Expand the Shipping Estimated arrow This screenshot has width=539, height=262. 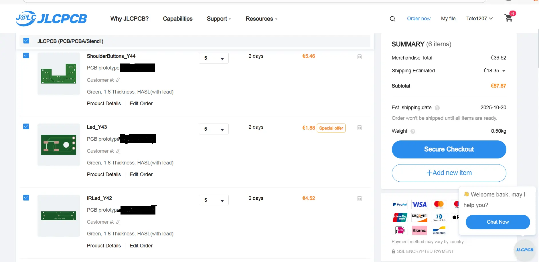coord(504,71)
